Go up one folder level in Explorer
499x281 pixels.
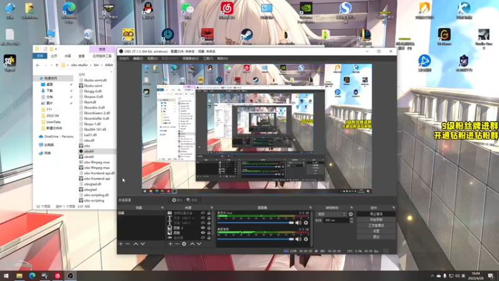pyautogui.click(x=57, y=65)
